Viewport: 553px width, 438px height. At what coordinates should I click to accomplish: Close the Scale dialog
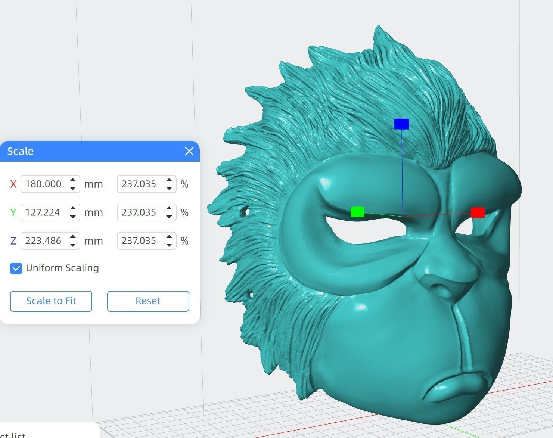coord(189,151)
